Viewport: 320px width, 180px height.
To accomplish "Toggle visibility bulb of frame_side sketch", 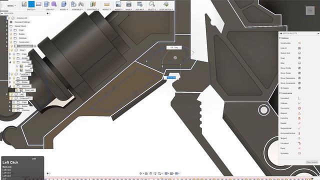I will 17,90.
